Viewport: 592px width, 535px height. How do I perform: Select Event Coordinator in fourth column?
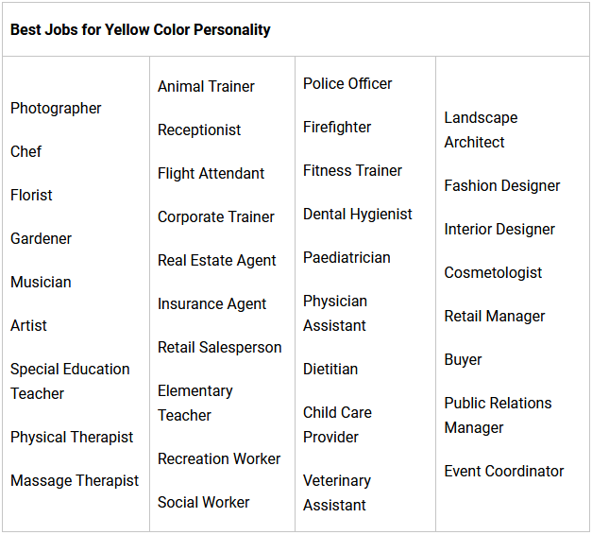coord(504,472)
